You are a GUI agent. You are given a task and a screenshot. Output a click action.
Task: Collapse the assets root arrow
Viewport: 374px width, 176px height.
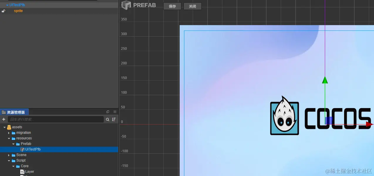(x=5, y=127)
